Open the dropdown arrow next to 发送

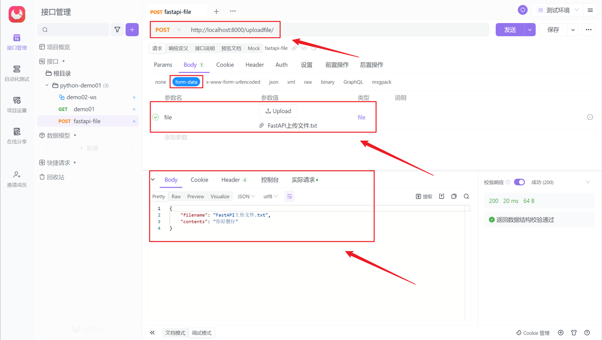pyautogui.click(x=530, y=30)
